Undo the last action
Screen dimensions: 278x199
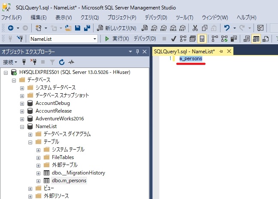pos(227,28)
